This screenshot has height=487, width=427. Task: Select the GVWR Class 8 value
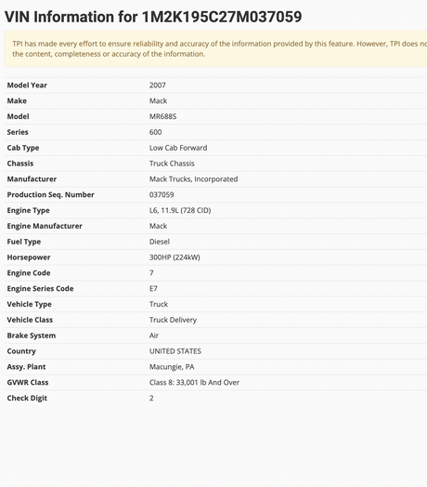tap(194, 382)
